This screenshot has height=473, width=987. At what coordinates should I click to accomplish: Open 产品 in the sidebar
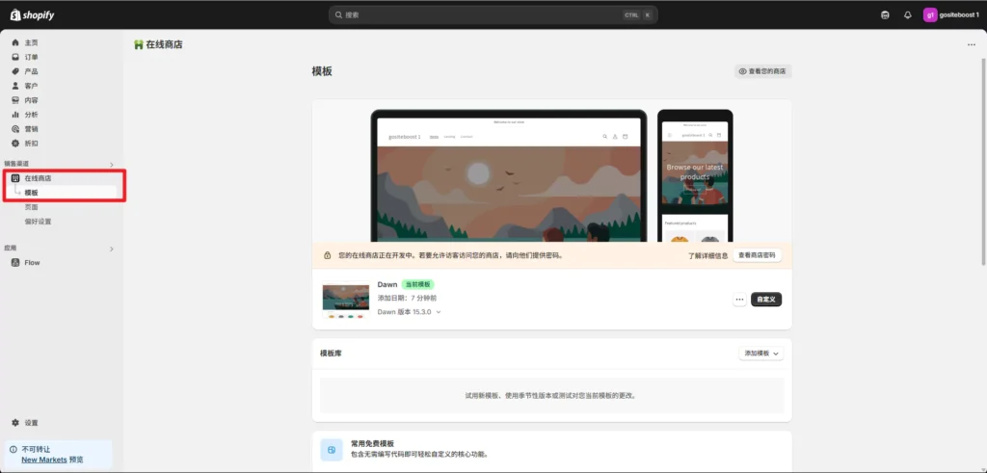coord(31,71)
